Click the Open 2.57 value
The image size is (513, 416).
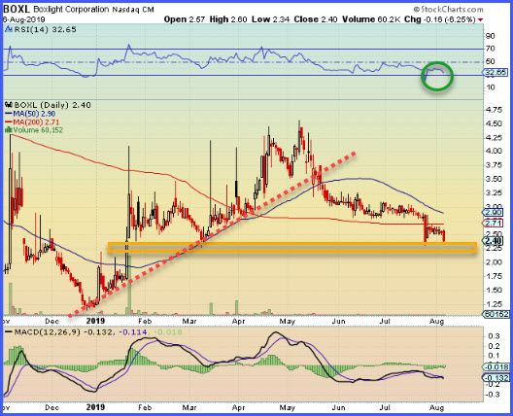click(x=185, y=19)
